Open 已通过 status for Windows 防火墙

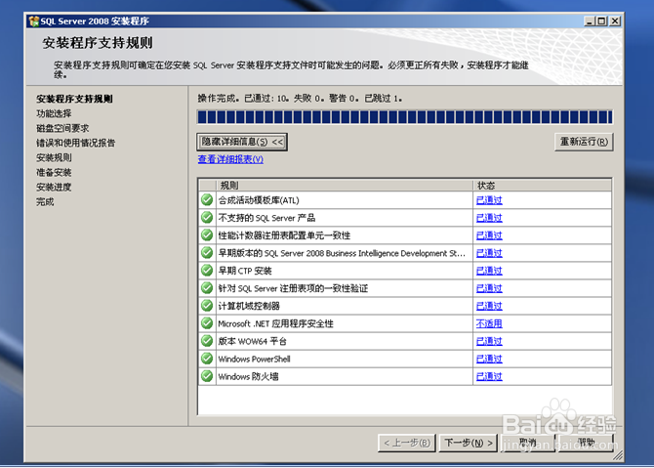(x=489, y=376)
